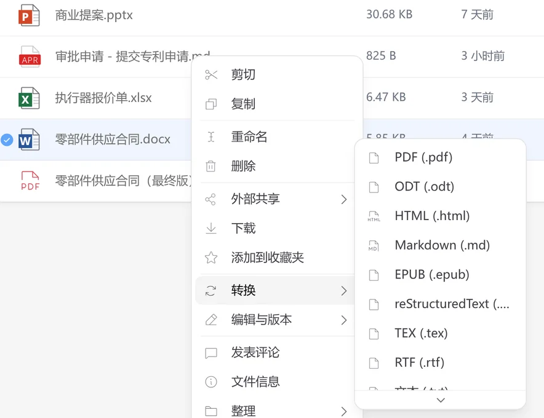Viewport: 544px width, 418px height.
Task: Convert to TEX (.tex) format
Action: point(440,333)
